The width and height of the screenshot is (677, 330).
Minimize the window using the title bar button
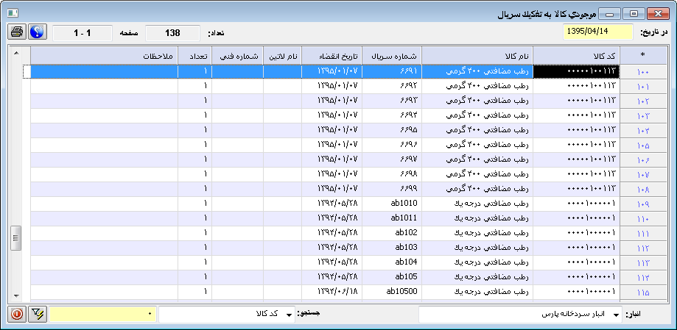[608, 13]
